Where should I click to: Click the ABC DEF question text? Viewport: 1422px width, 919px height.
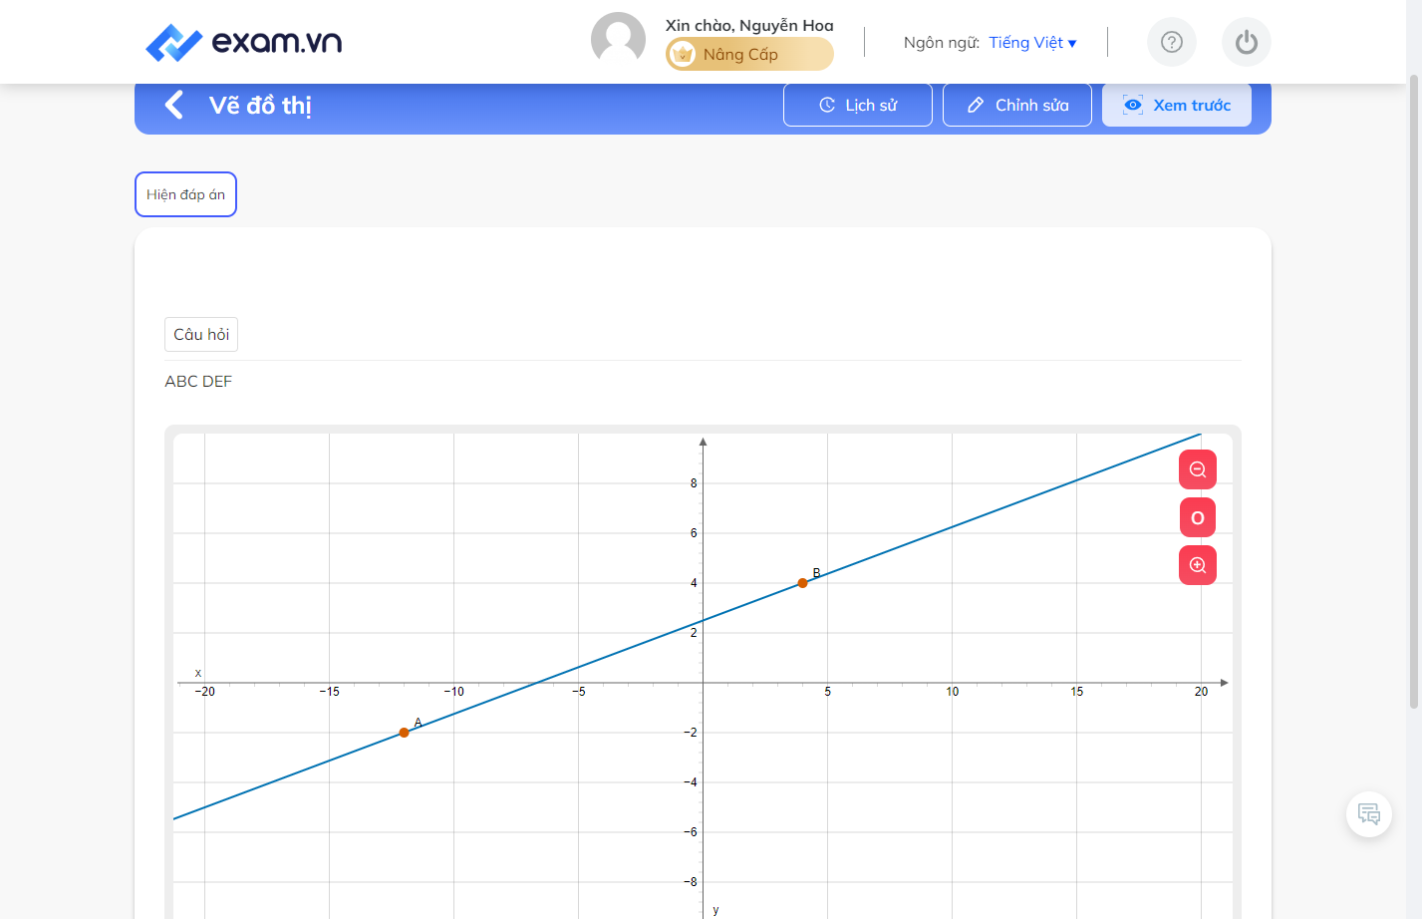tap(198, 381)
